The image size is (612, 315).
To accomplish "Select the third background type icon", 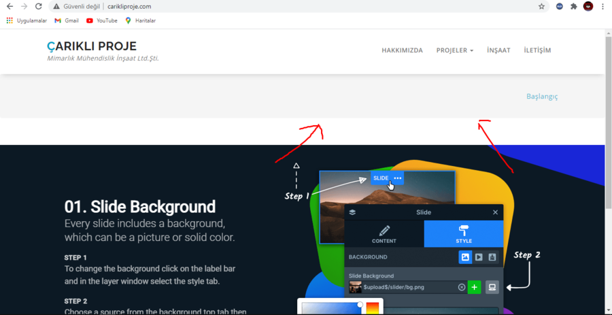I will pyautogui.click(x=492, y=257).
